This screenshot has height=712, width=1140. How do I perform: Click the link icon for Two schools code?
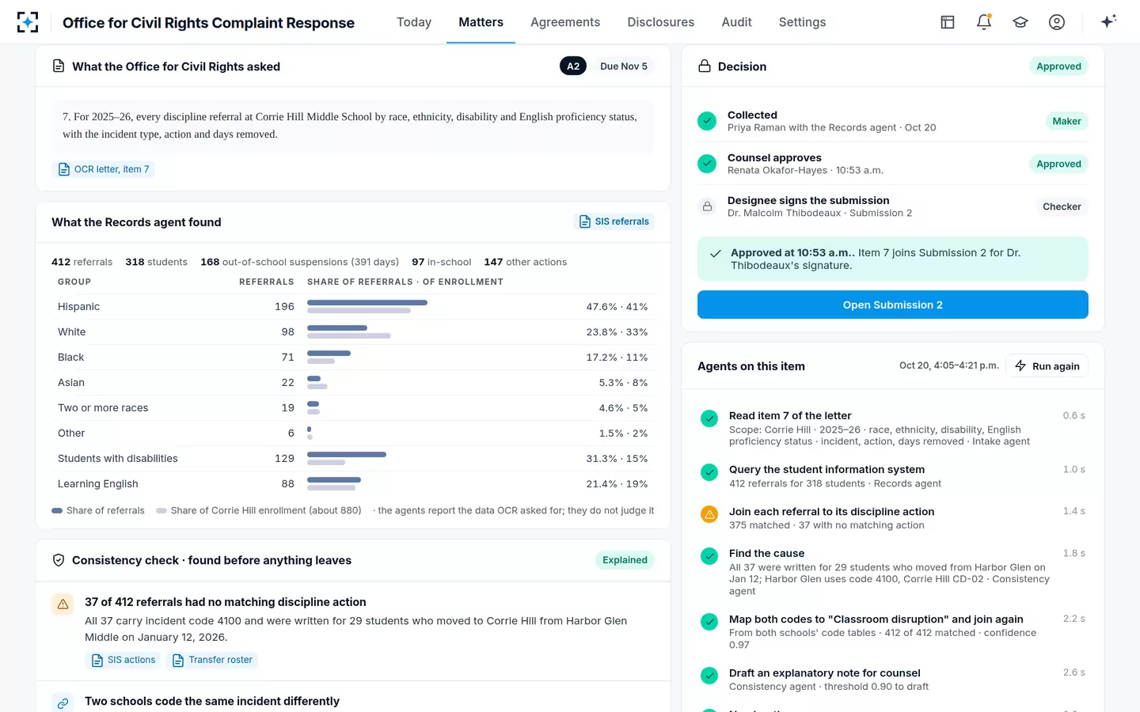pos(63,703)
